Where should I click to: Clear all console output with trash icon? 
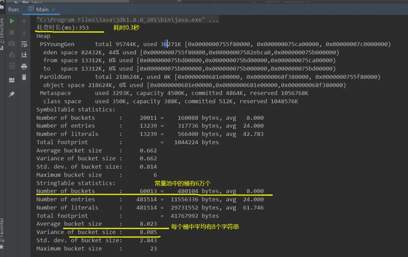click(24, 77)
